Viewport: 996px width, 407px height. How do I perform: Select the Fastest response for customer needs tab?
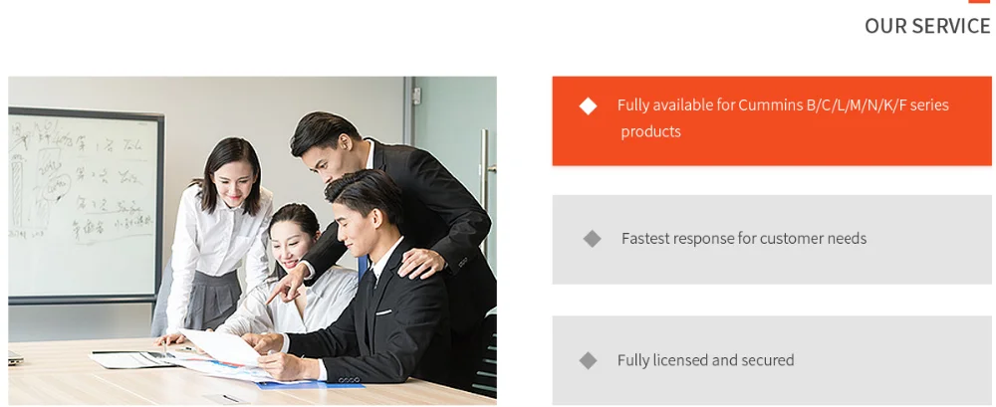tap(772, 240)
